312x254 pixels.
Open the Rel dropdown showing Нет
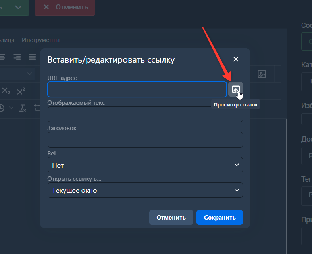click(145, 165)
